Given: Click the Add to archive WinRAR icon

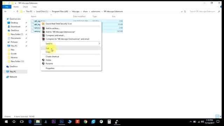Looking at the screenshot, I should click(43, 28).
